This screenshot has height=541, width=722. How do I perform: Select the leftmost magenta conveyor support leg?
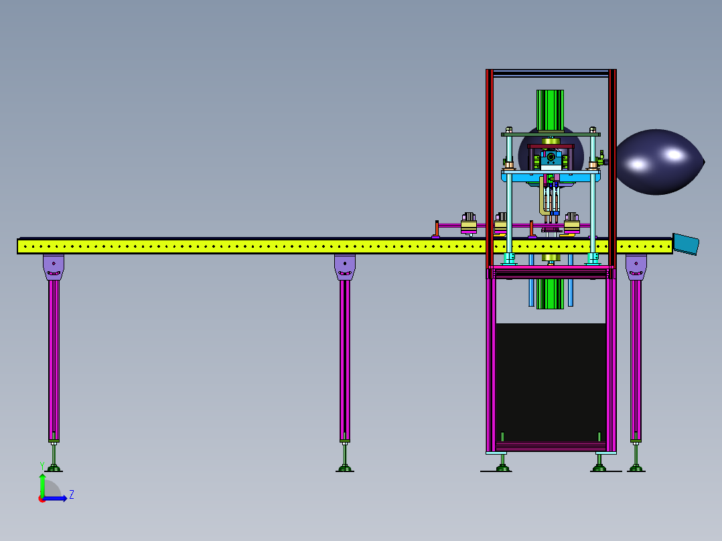[54, 360]
